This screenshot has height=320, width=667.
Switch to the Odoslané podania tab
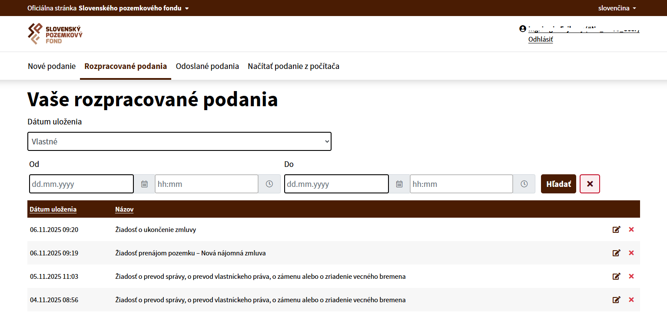[207, 66]
